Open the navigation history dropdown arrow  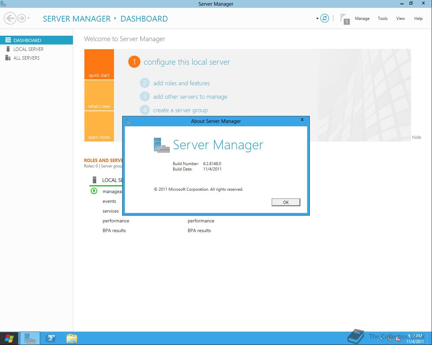pyautogui.click(x=29, y=18)
